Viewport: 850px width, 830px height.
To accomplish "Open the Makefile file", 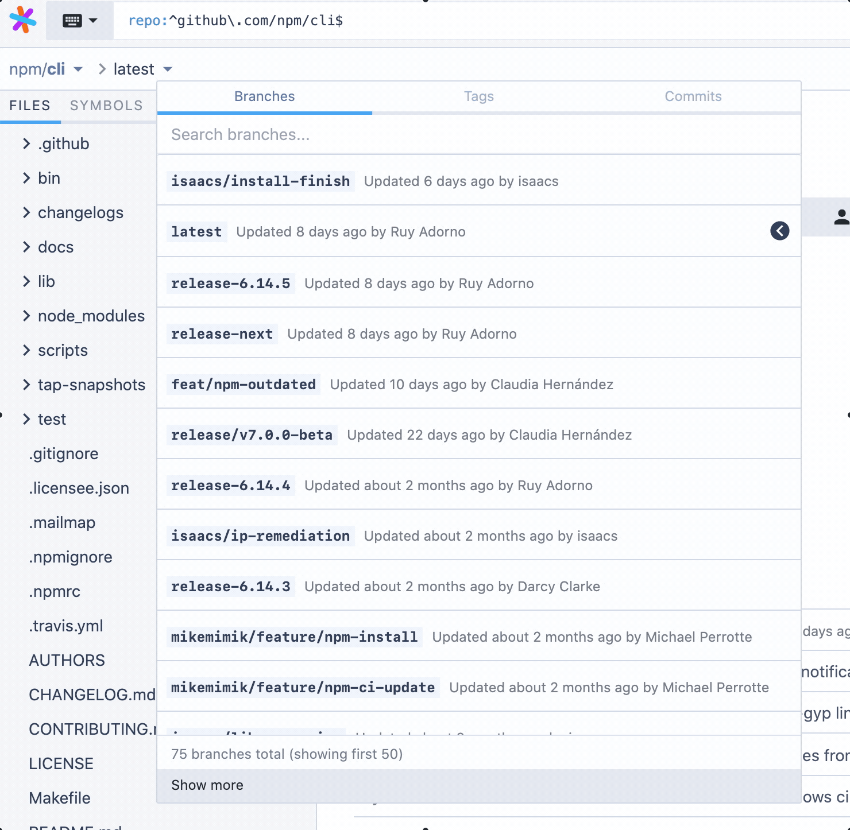I will 60,798.
